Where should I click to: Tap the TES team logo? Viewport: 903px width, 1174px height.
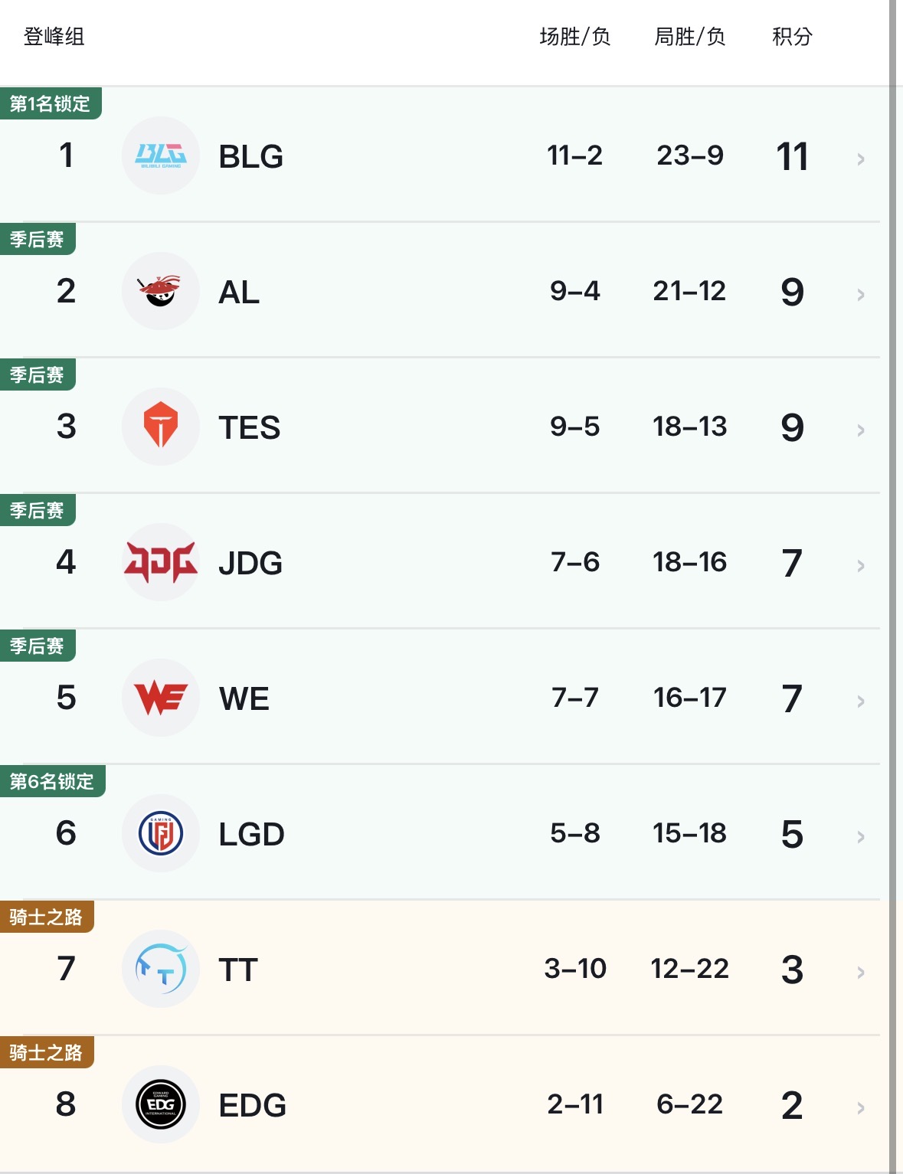161,427
